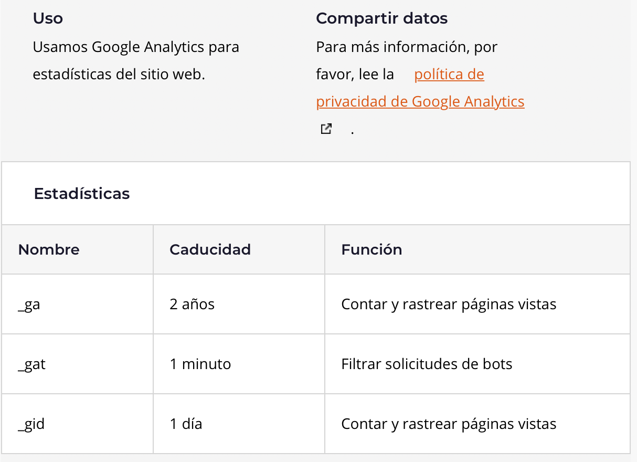Click the Estadísticas table title
The image size is (637, 462).
[82, 194]
